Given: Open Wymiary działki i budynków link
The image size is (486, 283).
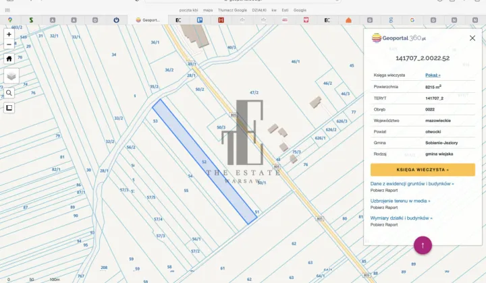Looking at the screenshot, I should pos(402,218).
